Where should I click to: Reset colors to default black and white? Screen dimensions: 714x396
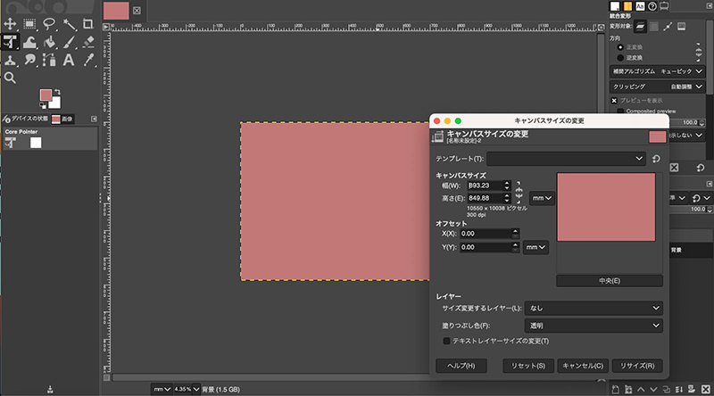click(42, 105)
